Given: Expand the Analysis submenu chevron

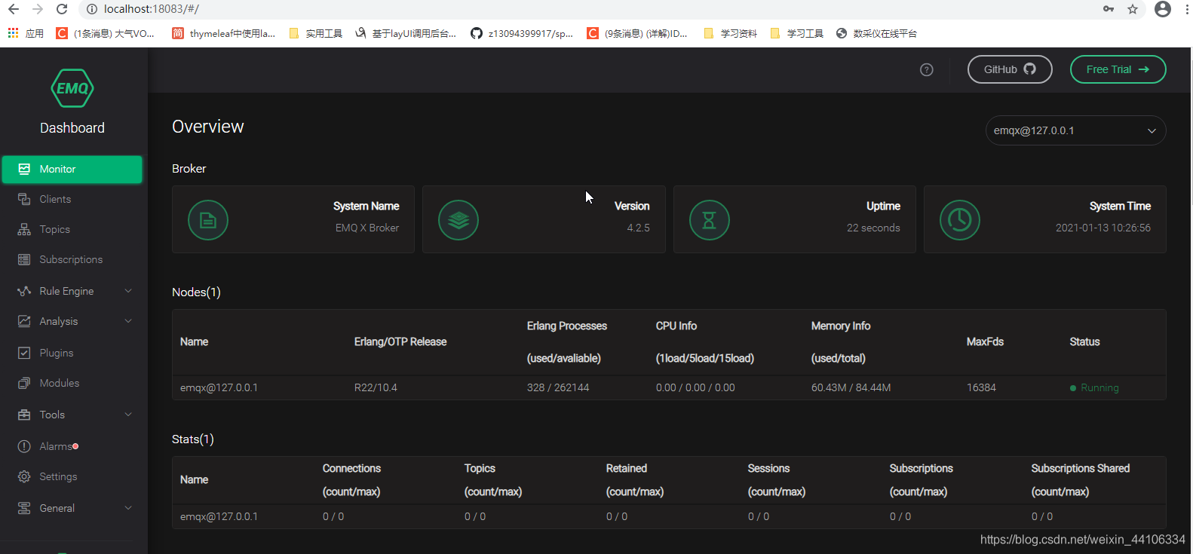Looking at the screenshot, I should 128,321.
